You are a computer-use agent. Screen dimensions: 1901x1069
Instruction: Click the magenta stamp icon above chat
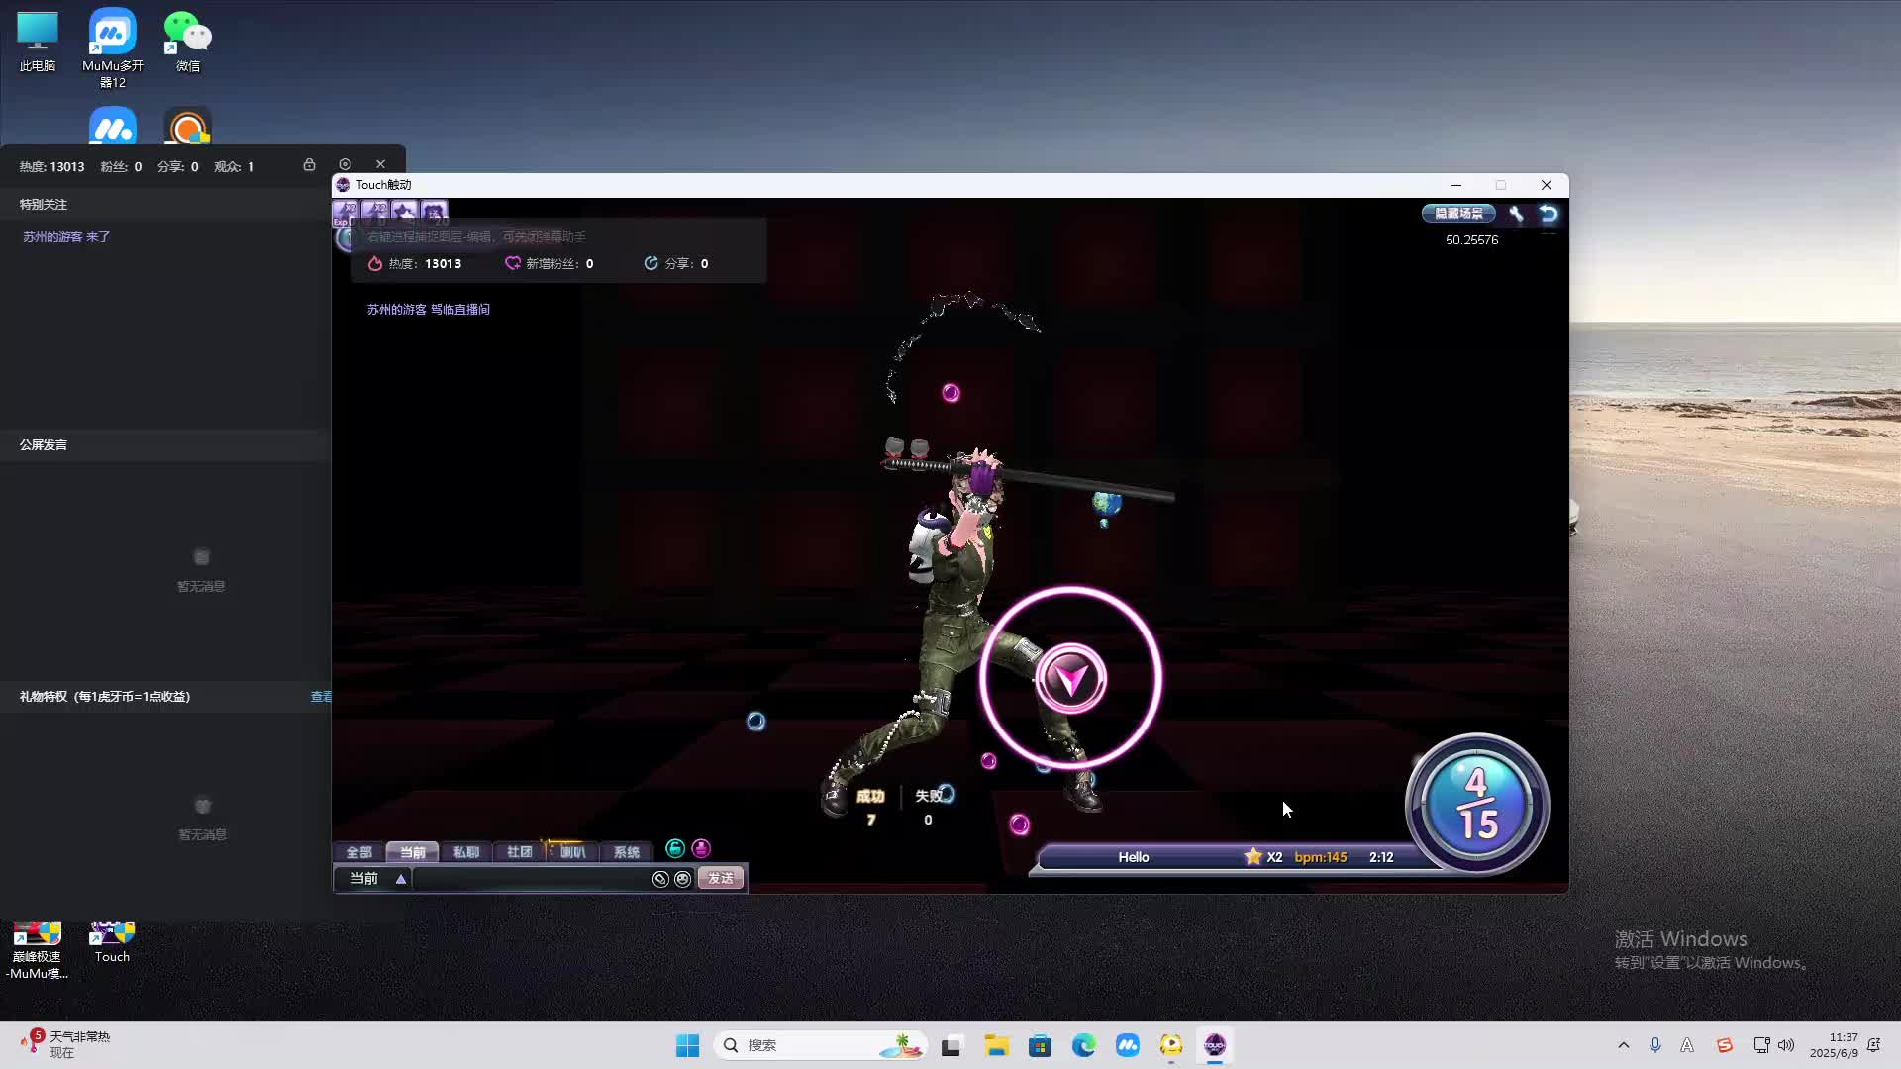[701, 848]
